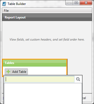The width and height of the screenshot is (94, 104).
Task: Click the partially hidden Cancel button
Action: click(x=84, y=98)
